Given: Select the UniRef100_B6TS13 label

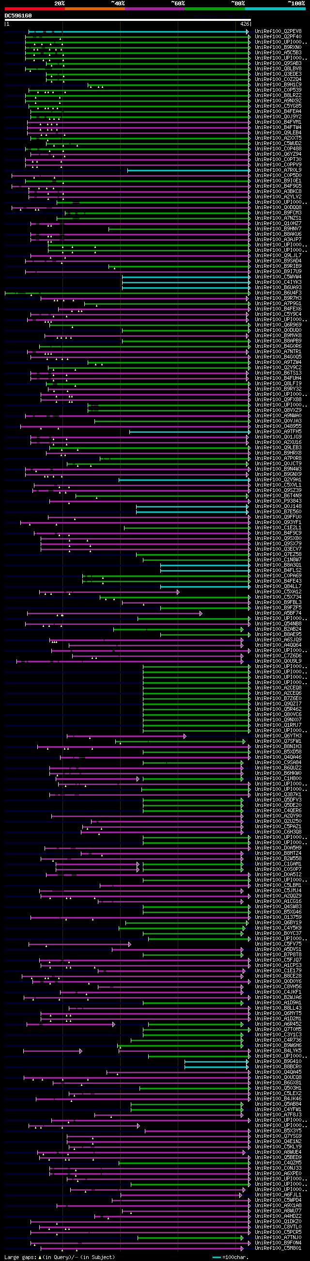Looking at the screenshot, I should coord(278,373).
